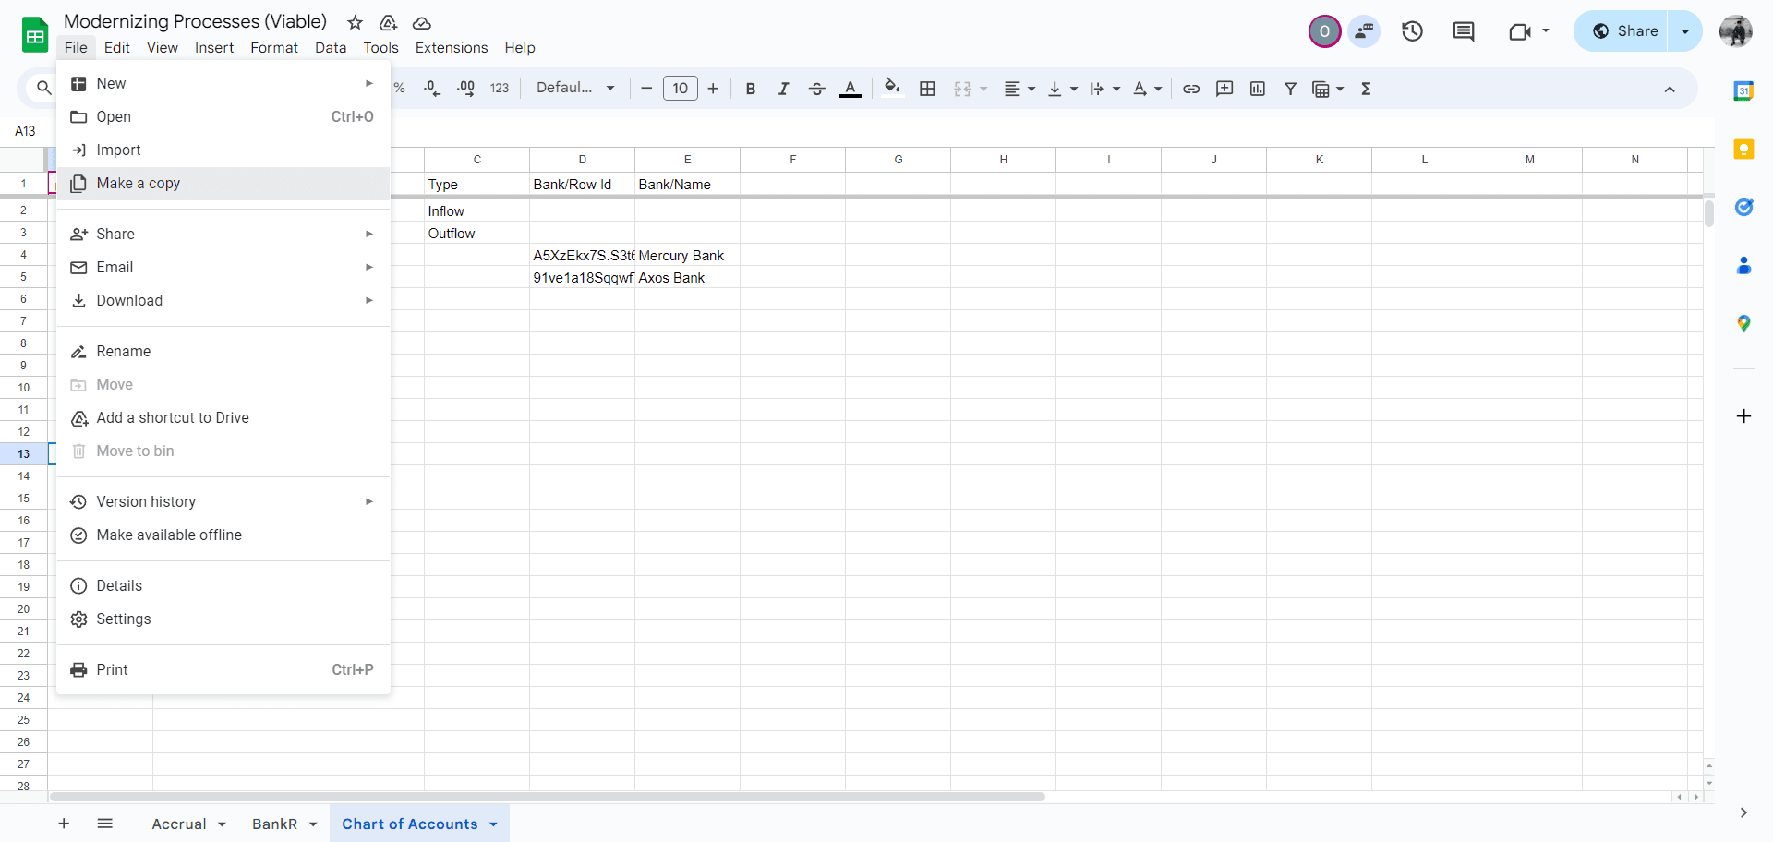
Task: Click the insert link icon
Action: tap(1191, 89)
